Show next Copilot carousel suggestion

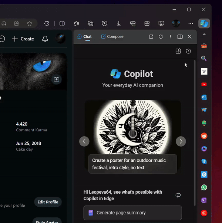pyautogui.click(x=181, y=141)
